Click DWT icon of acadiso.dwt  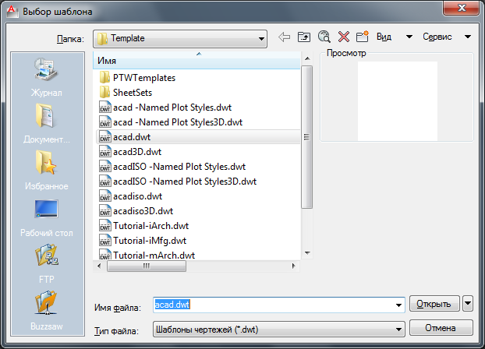[x=105, y=196]
